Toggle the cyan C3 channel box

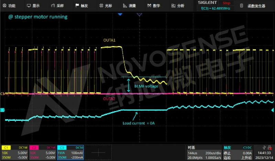(x=70, y=152)
